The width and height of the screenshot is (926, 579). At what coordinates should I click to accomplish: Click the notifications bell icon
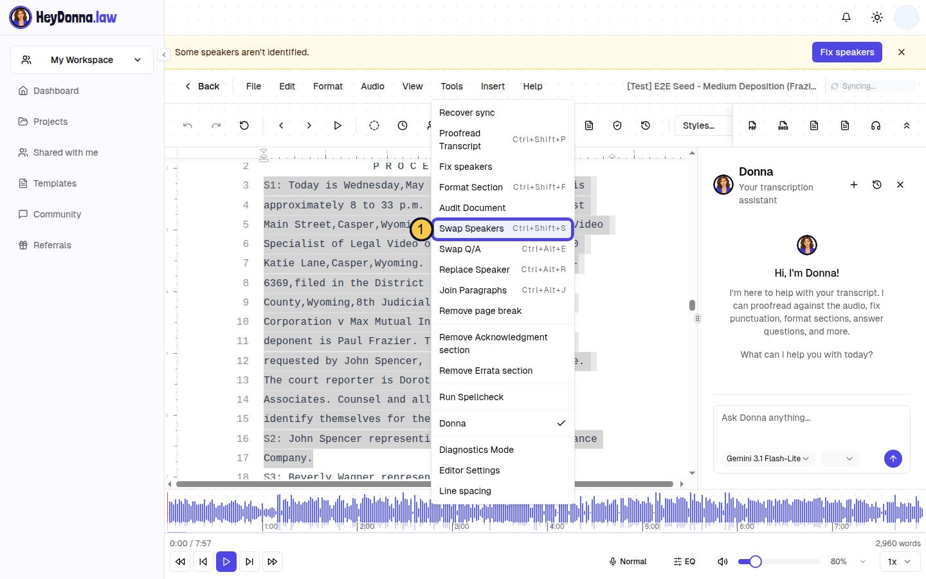[846, 17]
